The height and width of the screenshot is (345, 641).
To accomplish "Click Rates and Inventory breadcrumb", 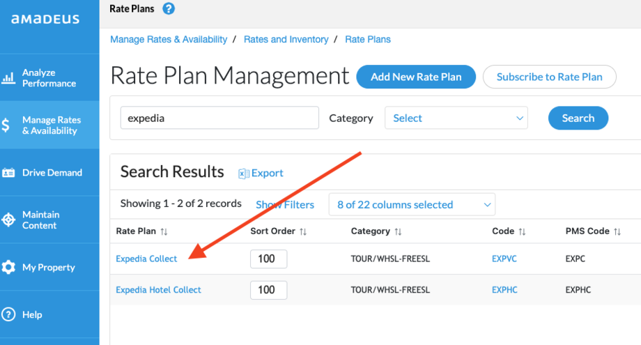I will pos(286,39).
